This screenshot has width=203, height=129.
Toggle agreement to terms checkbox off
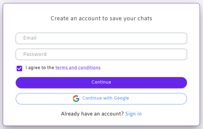coord(19,68)
